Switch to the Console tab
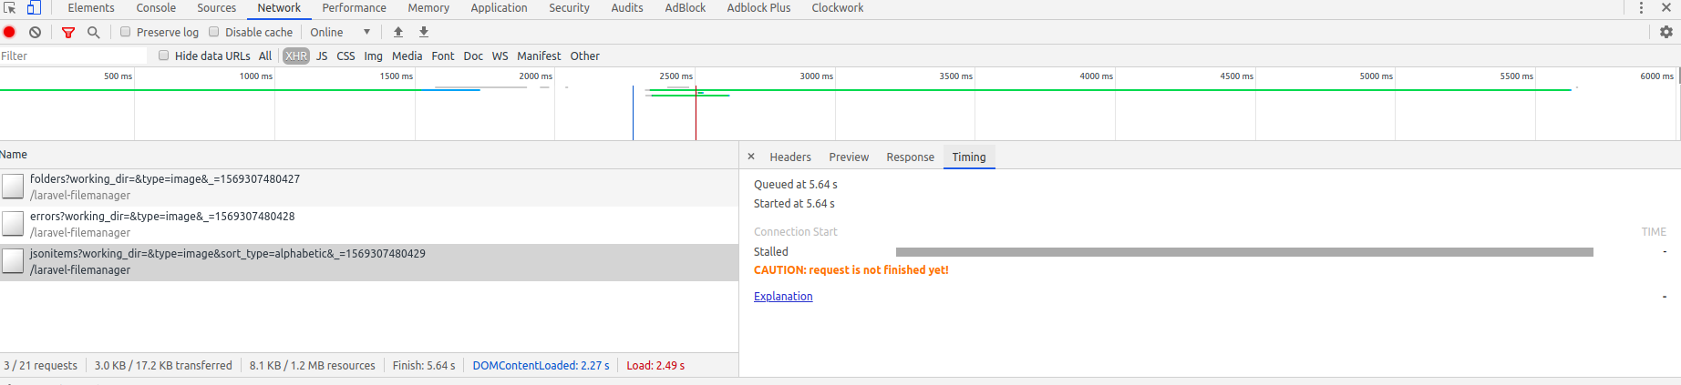The height and width of the screenshot is (385, 1681). click(x=156, y=7)
